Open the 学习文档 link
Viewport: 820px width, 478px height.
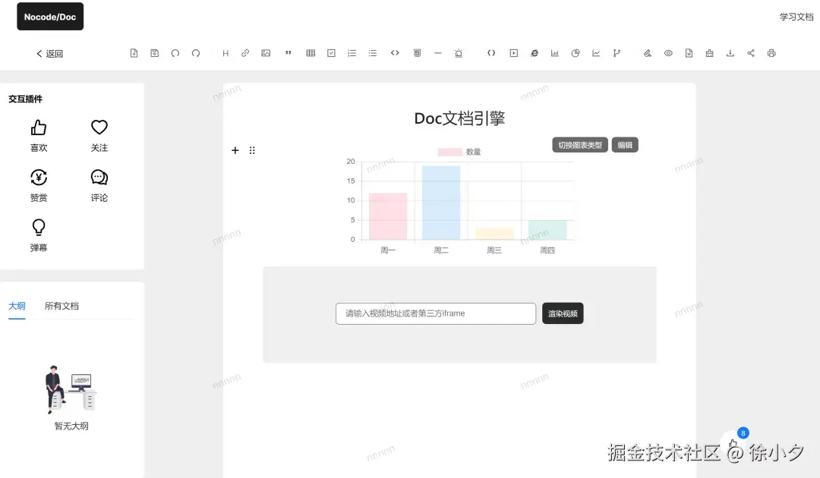click(795, 16)
